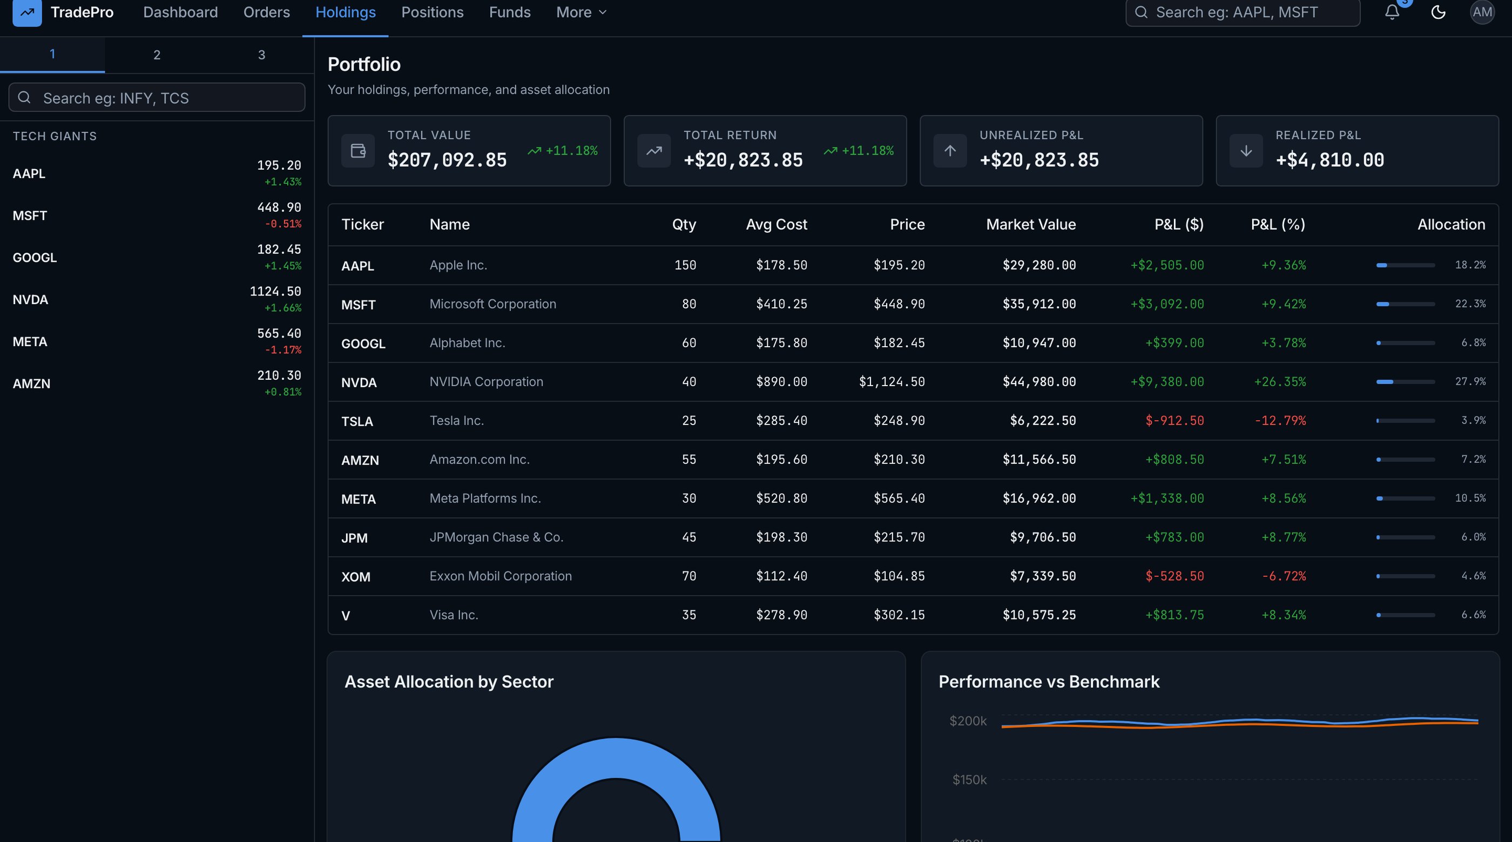This screenshot has height=842, width=1512.
Task: Toggle dark mode moon icon
Action: tap(1438, 12)
